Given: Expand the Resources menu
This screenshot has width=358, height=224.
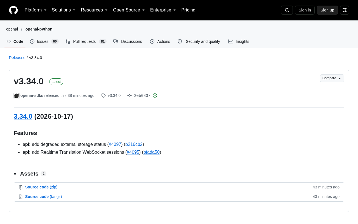Looking at the screenshot, I should click(94, 10).
